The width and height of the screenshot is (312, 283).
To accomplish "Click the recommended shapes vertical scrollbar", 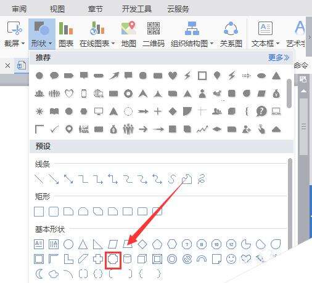I will [289, 94].
